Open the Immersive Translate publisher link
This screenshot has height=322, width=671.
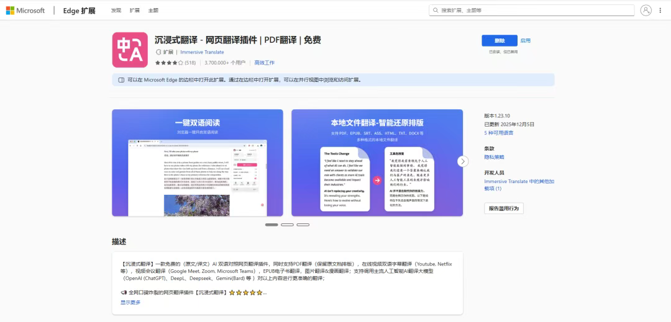202,52
